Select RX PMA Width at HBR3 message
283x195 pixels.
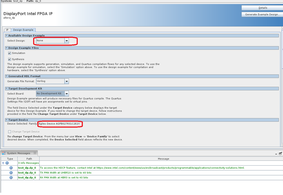pyautogui.click(x=64, y=177)
